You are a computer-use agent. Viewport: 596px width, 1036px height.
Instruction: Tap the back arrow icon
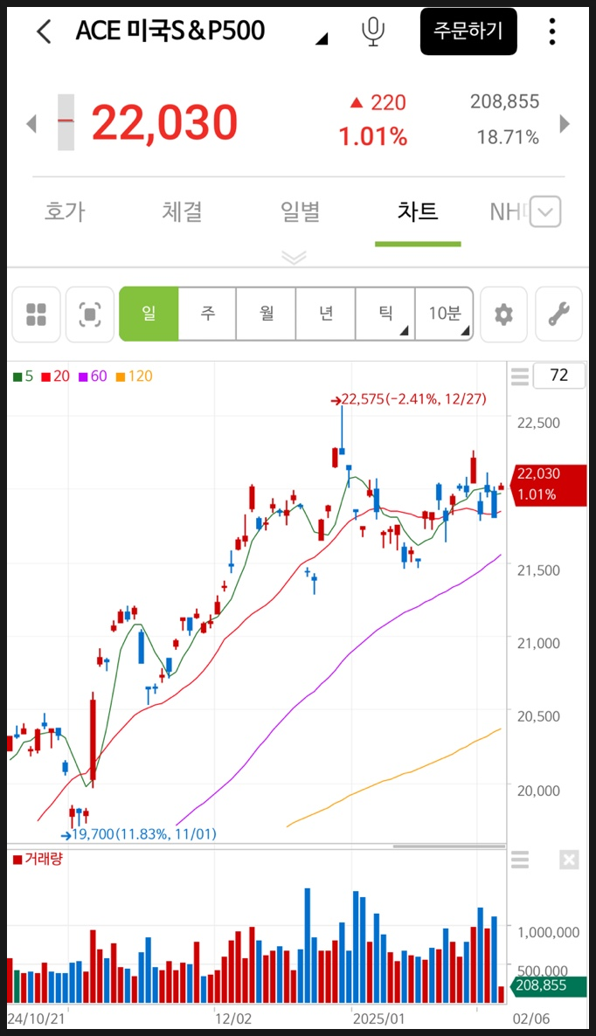44,31
